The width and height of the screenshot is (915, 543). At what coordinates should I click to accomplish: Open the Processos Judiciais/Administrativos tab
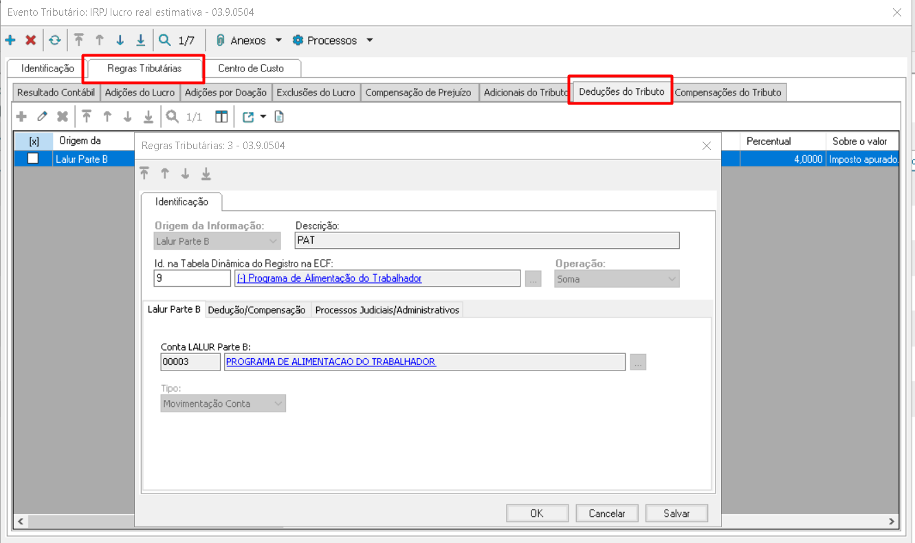point(387,310)
